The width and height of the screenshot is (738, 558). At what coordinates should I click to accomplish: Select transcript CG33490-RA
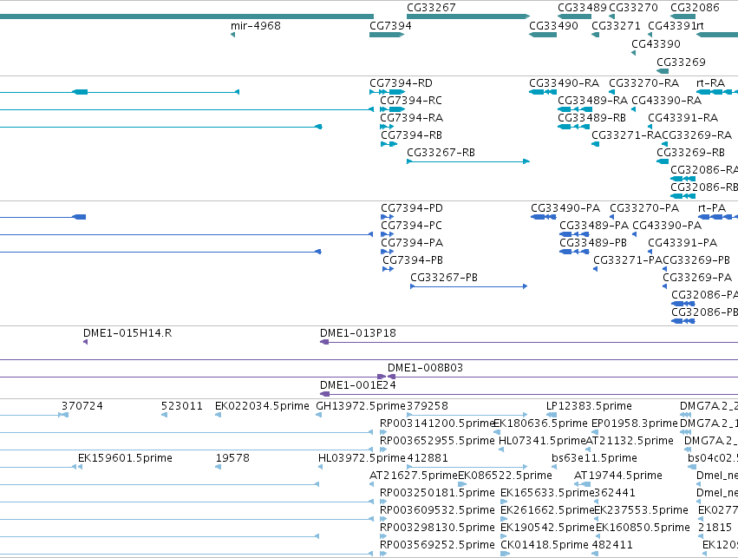543,92
